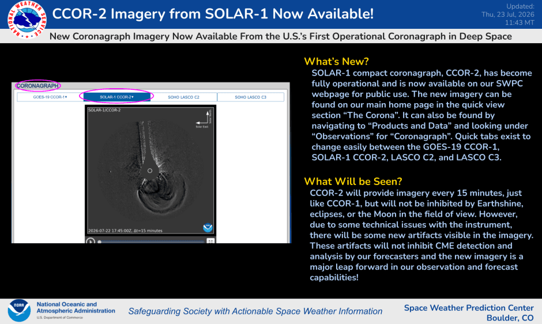Screen dimensions: 542x324
Task: Switch to the SOHO LASCO C3 tab
Action: click(x=251, y=97)
